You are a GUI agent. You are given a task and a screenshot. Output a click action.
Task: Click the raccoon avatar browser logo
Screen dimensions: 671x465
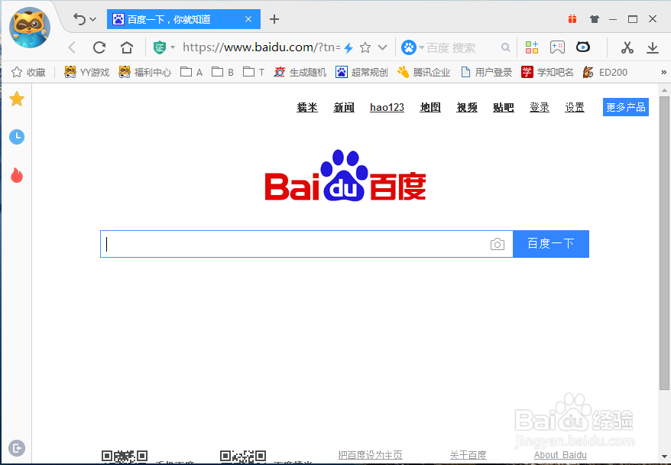coord(30,28)
